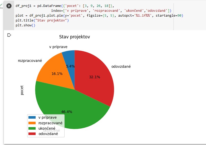Click the red legend swatch for odovzdané

tap(32, 133)
